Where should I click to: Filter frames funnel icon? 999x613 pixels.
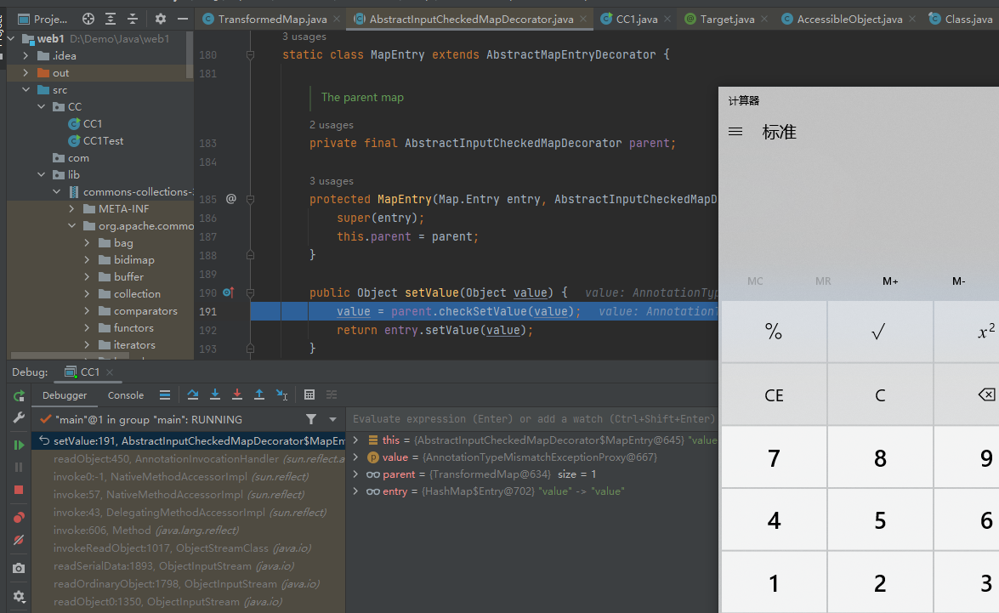311,419
